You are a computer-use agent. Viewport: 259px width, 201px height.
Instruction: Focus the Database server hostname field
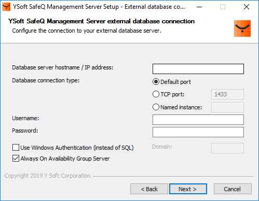pyautogui.click(x=198, y=69)
